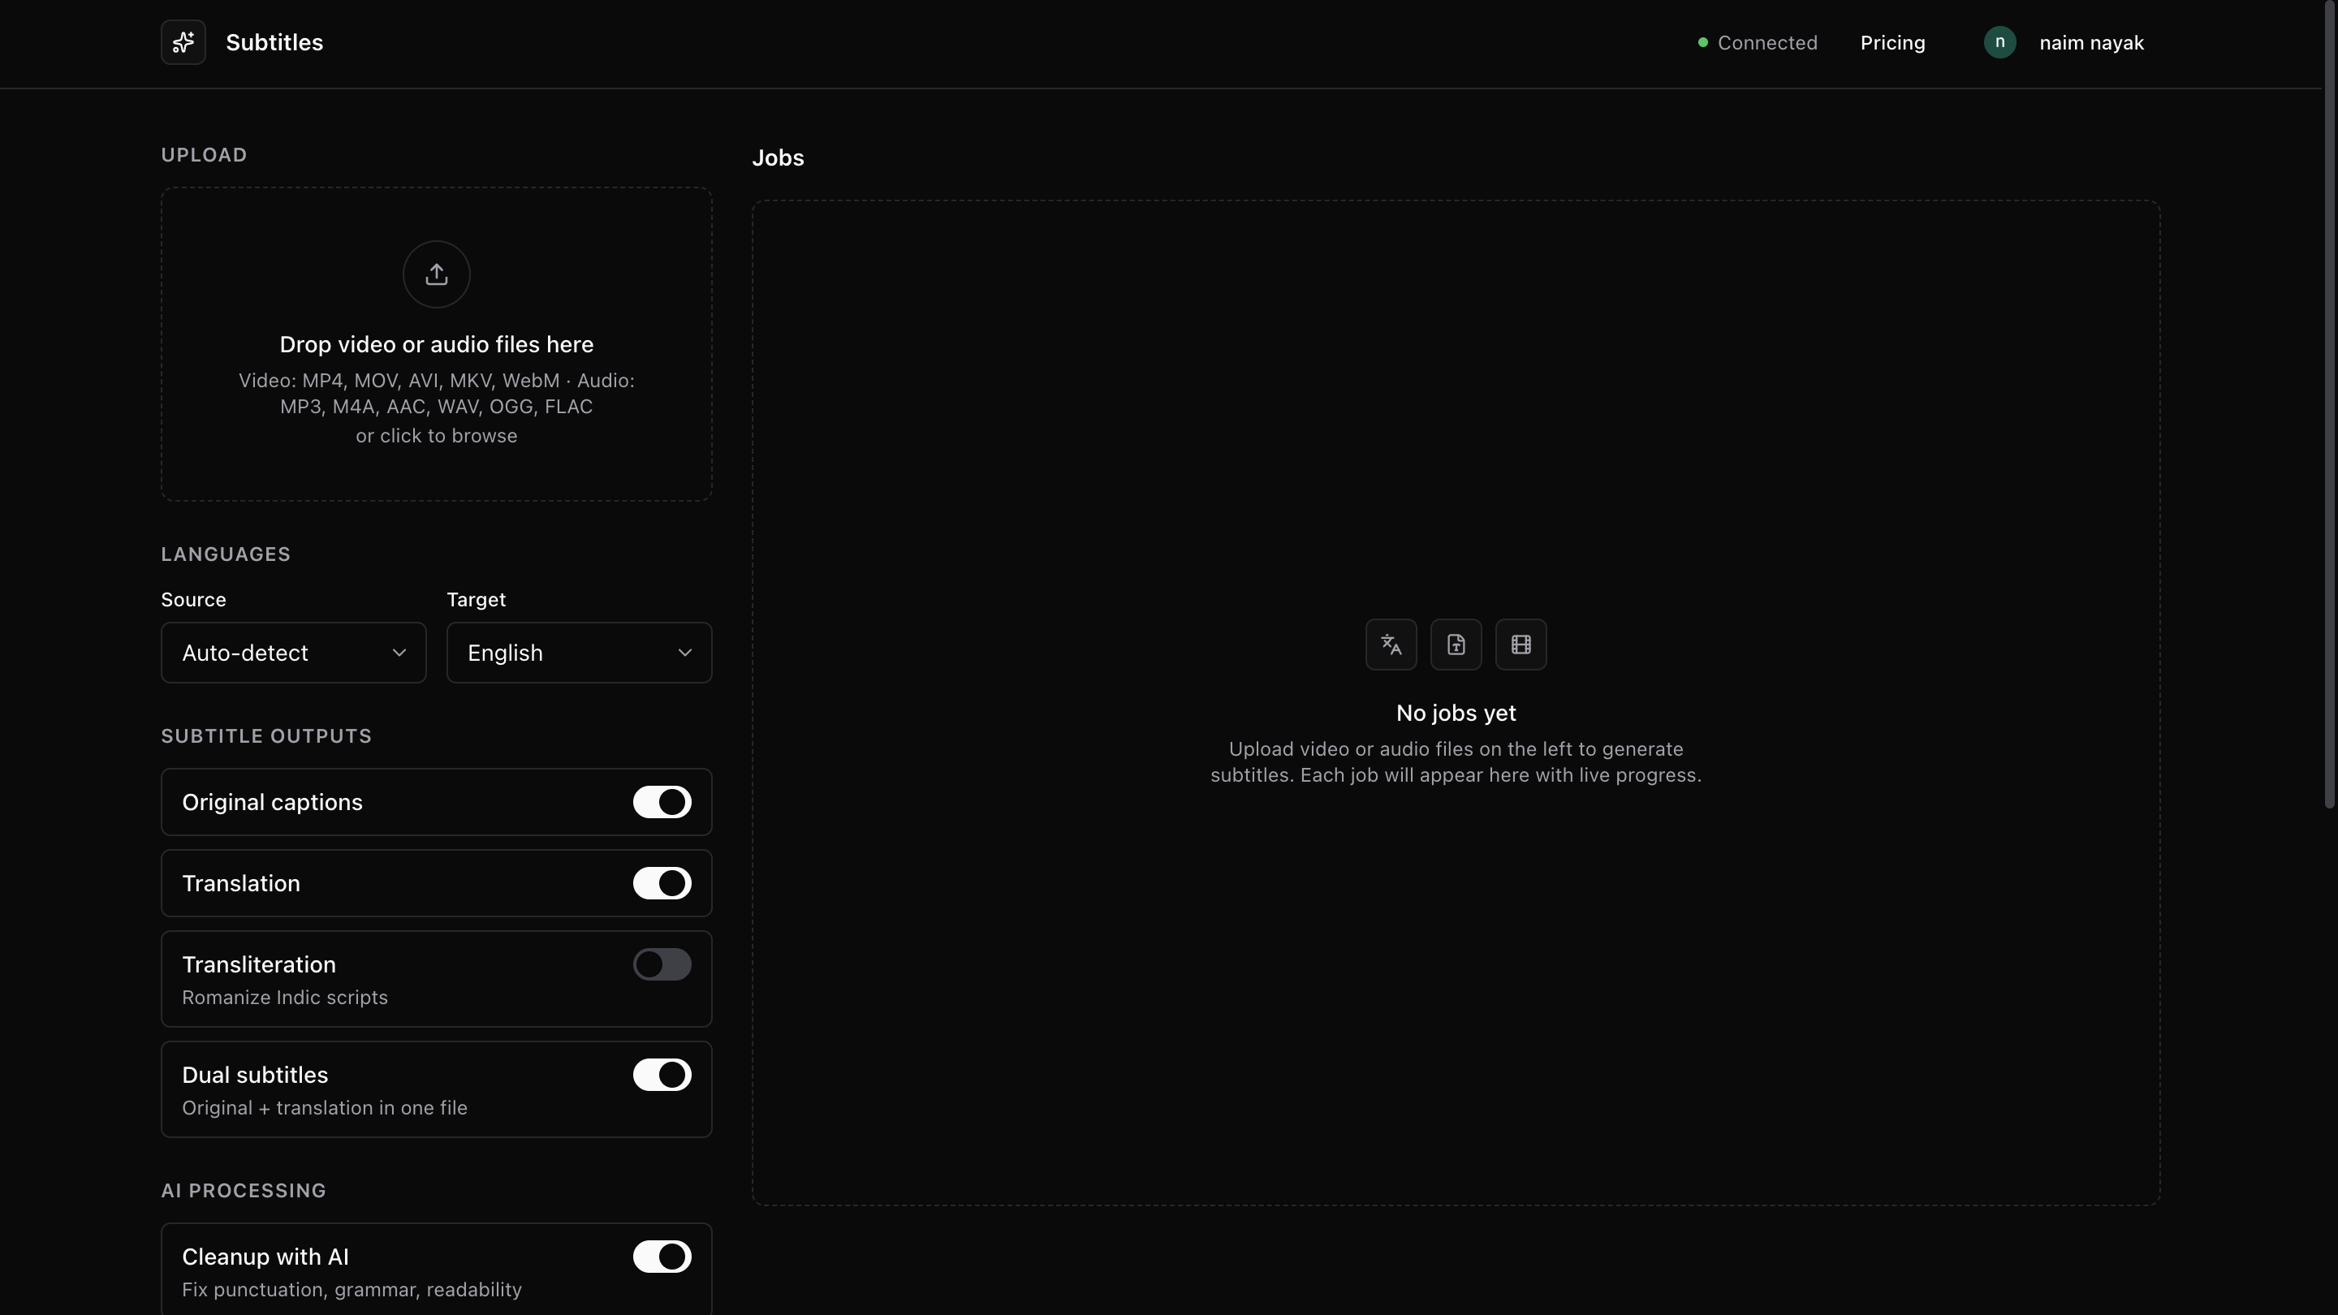Screen dimensions: 2338x1315
Task: Disable the Original captions toggle
Action: coord(662,802)
